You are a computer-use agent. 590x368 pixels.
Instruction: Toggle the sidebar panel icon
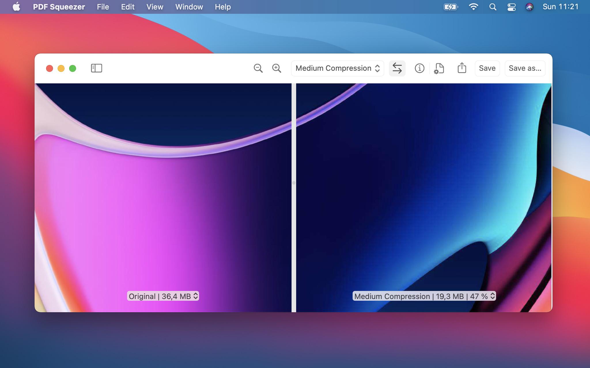click(x=97, y=68)
